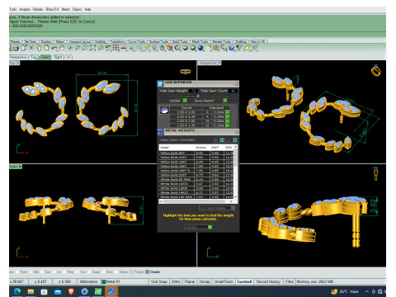The image size is (396, 297).
Task: Click the Zoom Extents icon
Action: point(92,48)
